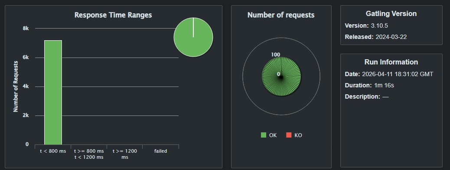Click the Duration: label
The image size is (450, 170).
[x=359, y=85]
